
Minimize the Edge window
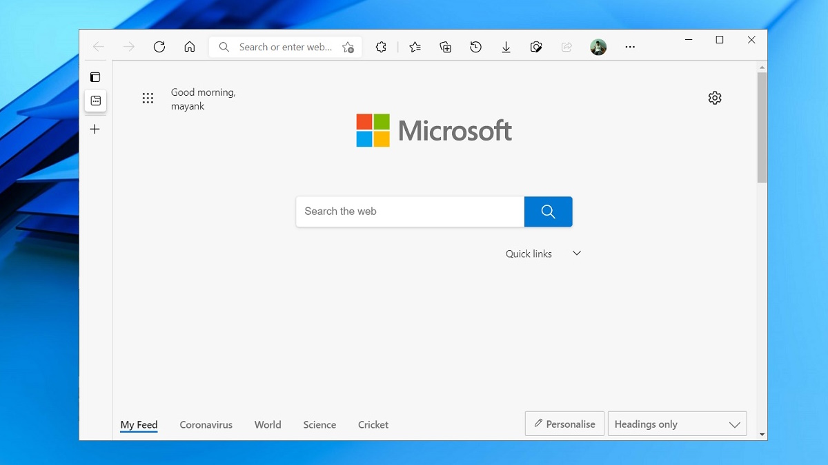pos(689,40)
